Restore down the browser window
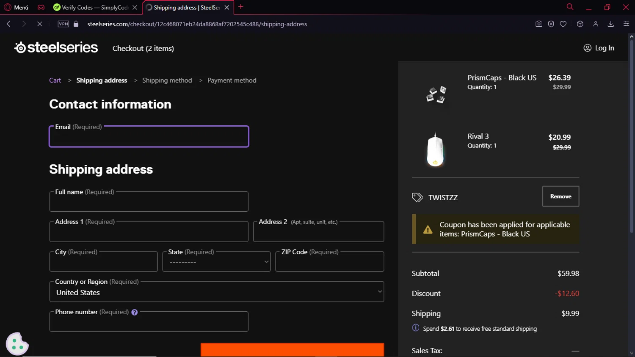Image resolution: width=635 pixels, height=357 pixels. pos(607,7)
